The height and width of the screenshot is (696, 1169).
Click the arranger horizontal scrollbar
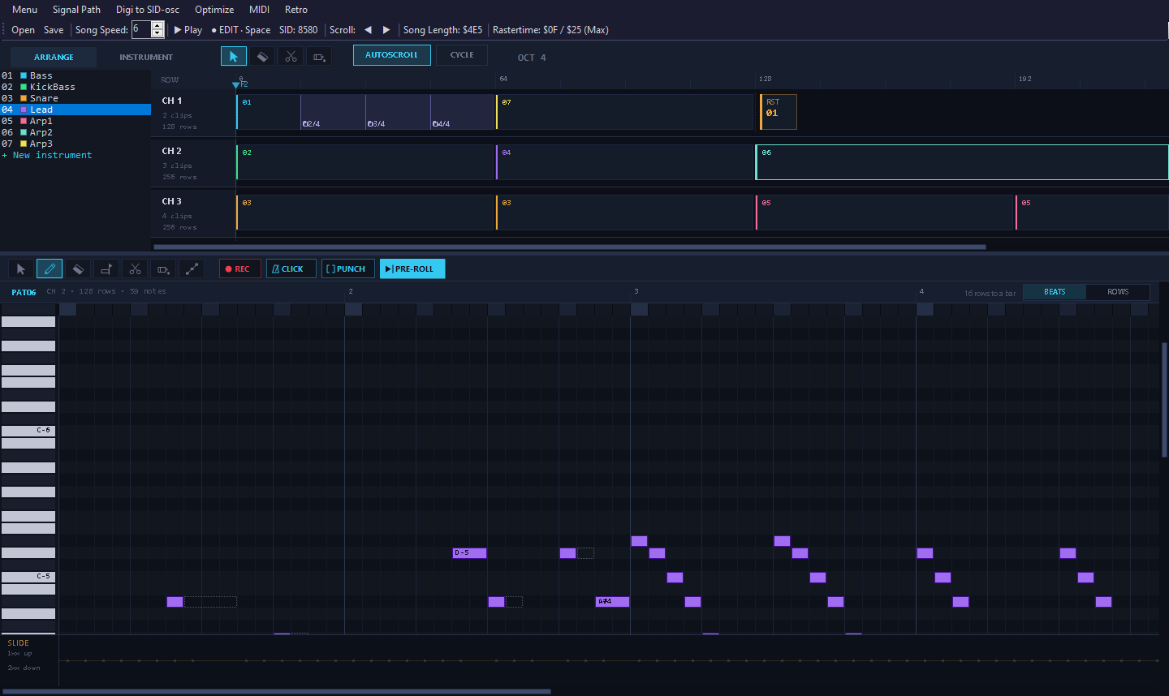tap(570, 247)
